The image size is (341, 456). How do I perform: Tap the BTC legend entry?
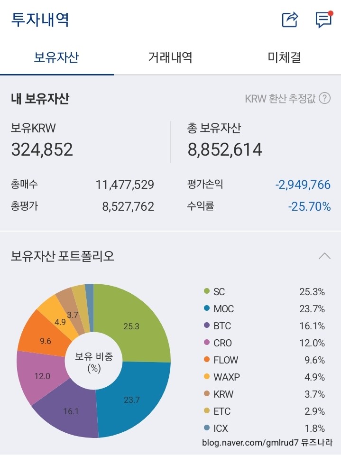pos(222,326)
